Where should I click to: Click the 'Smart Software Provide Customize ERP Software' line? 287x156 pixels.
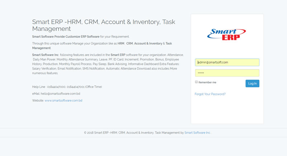pos(81,36)
